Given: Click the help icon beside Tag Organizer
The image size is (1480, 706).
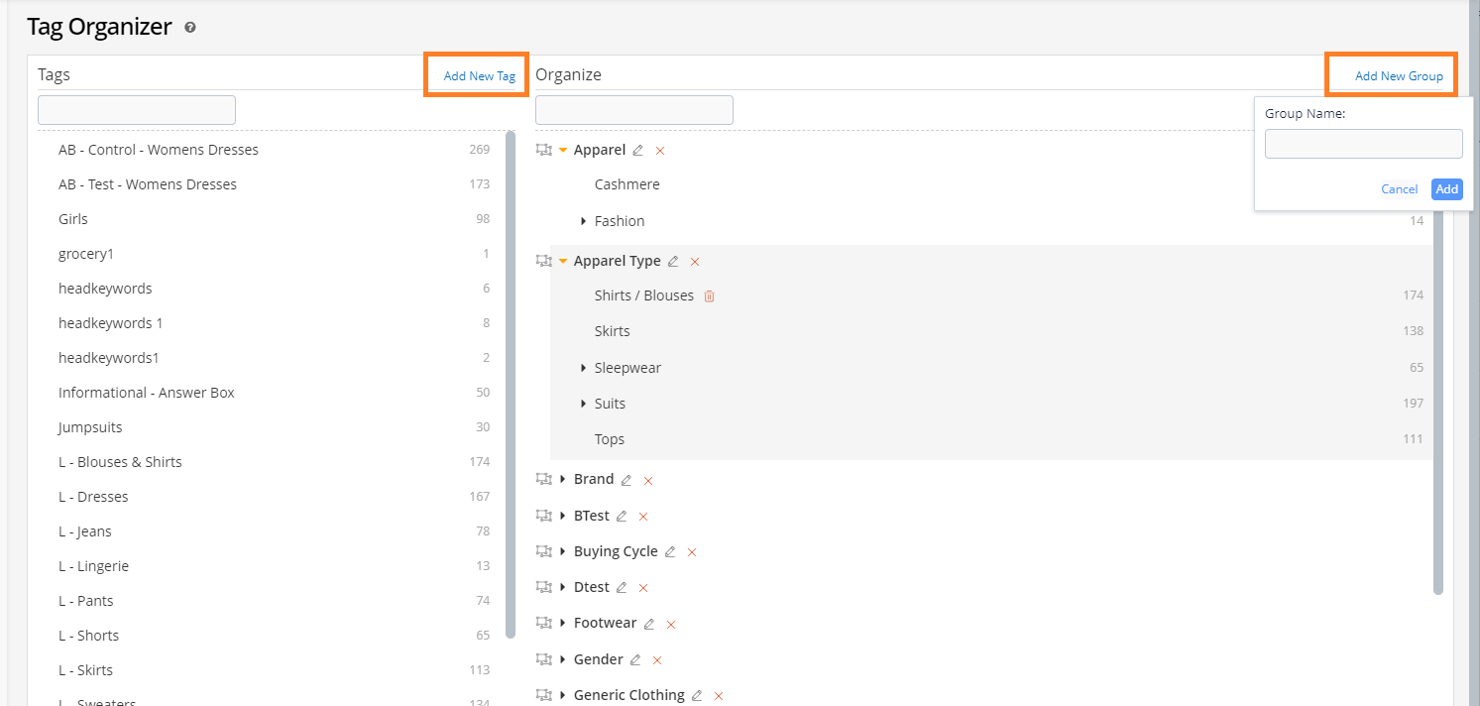Looking at the screenshot, I should coord(190,28).
